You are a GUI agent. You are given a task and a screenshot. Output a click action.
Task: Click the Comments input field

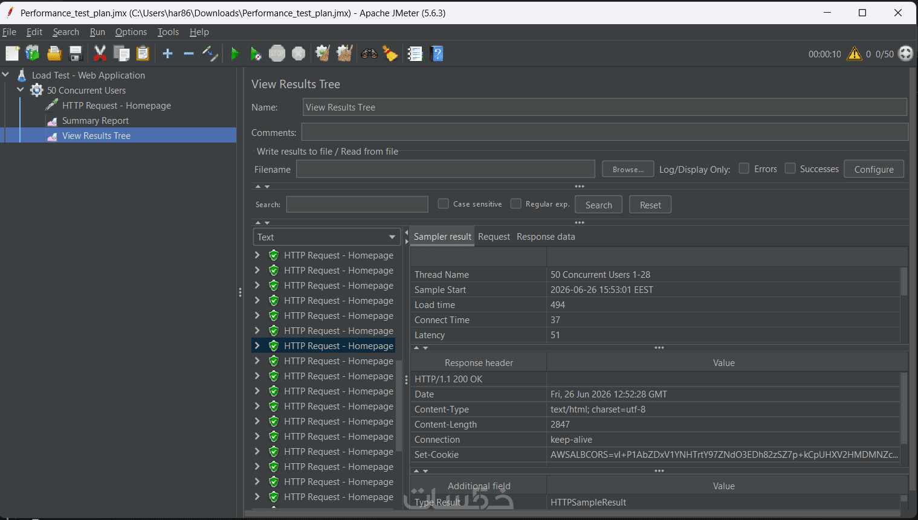pyautogui.click(x=604, y=132)
